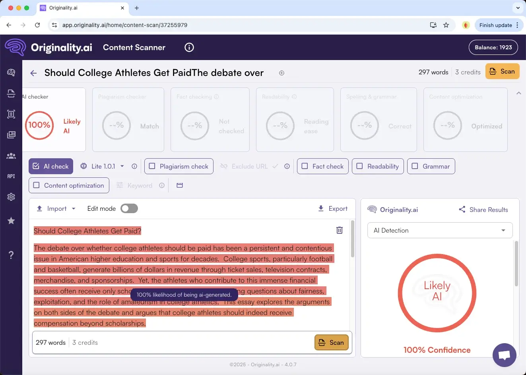Open the browser tab list dropdown
The width and height of the screenshot is (526, 375).
pyautogui.click(x=518, y=8)
